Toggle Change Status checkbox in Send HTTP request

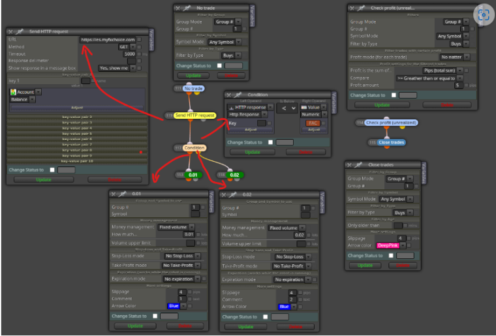tap(52, 170)
